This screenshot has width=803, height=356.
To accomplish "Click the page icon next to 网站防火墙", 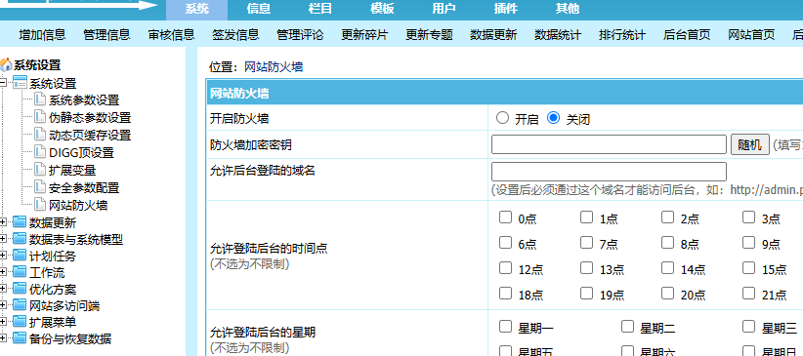I will click(40, 205).
